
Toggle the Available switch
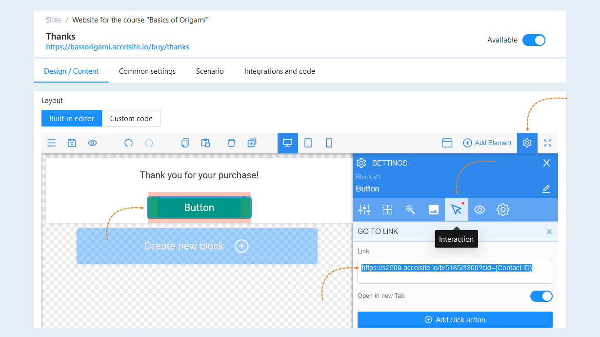click(534, 40)
